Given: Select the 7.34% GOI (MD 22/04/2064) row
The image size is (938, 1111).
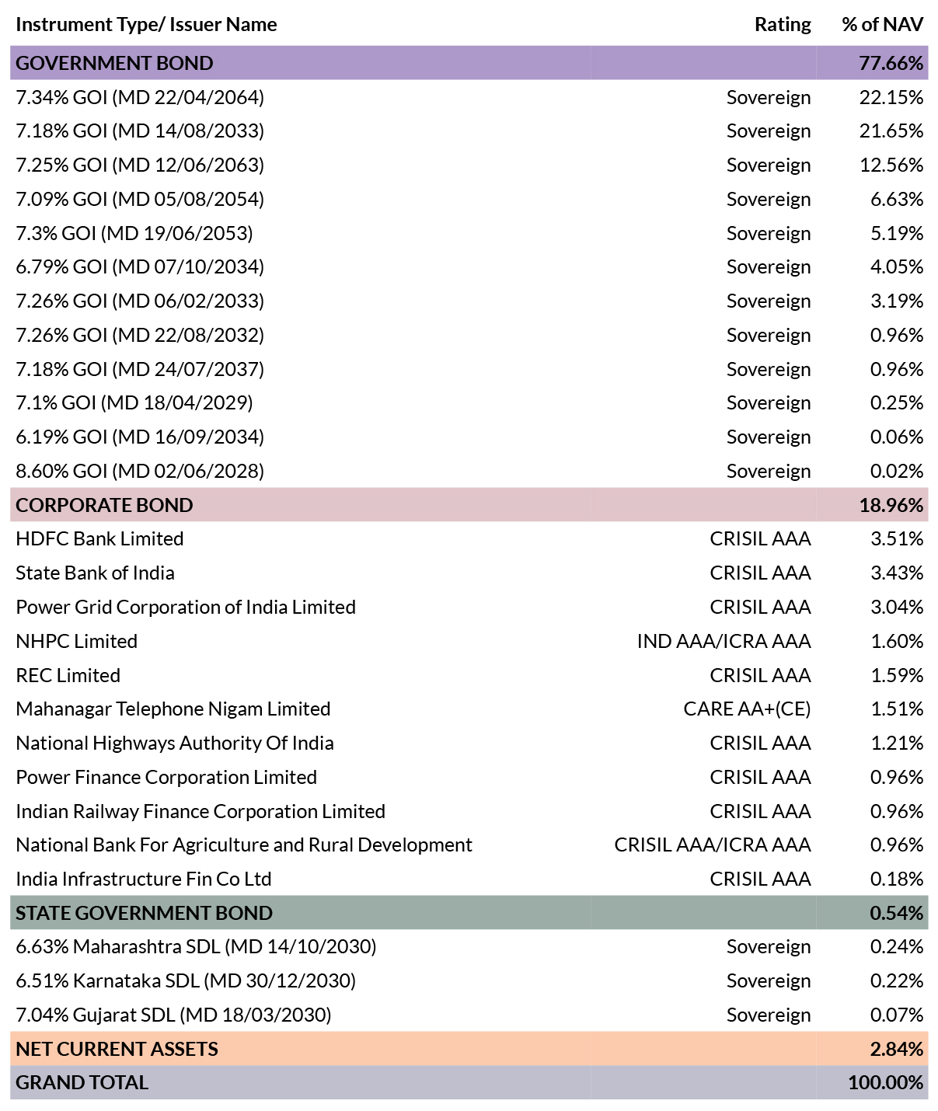Looking at the screenshot, I should click(x=469, y=97).
